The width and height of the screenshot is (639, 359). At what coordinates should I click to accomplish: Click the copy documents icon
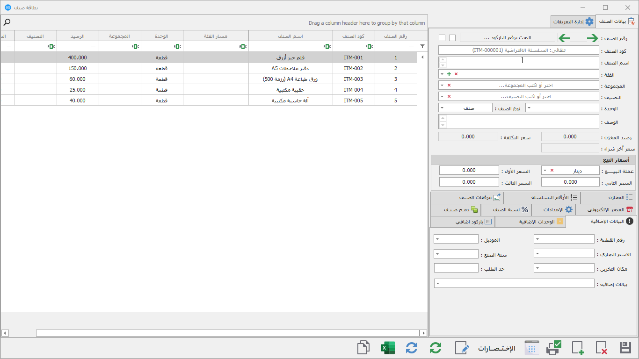click(x=363, y=348)
